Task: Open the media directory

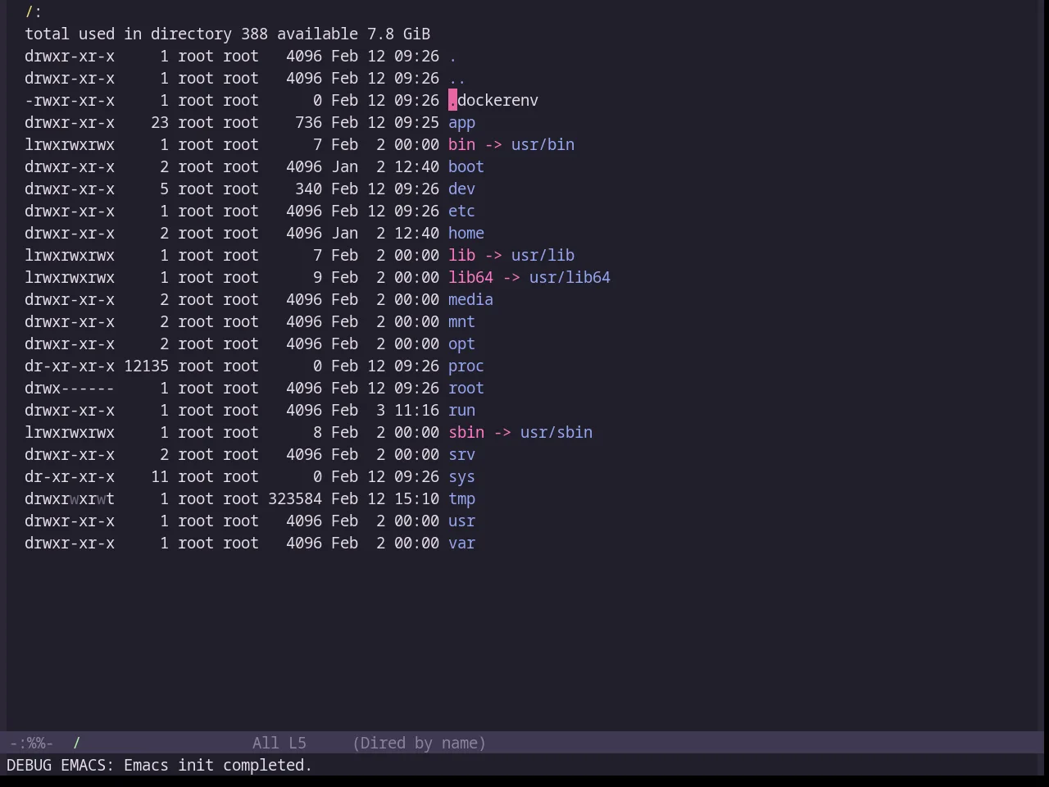Action: (470, 300)
